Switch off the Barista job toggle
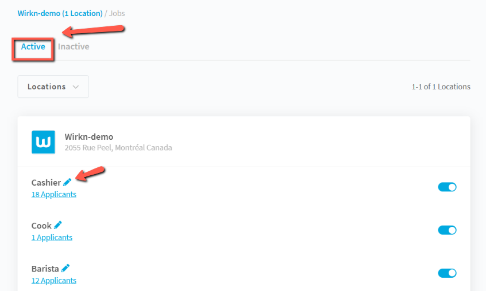Viewport: 486px width, 291px height. pyautogui.click(x=447, y=273)
